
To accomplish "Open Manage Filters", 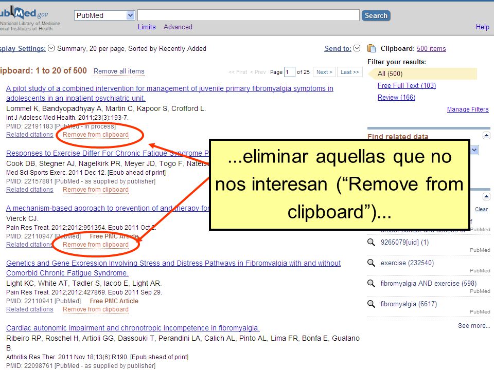I will coord(468,109).
